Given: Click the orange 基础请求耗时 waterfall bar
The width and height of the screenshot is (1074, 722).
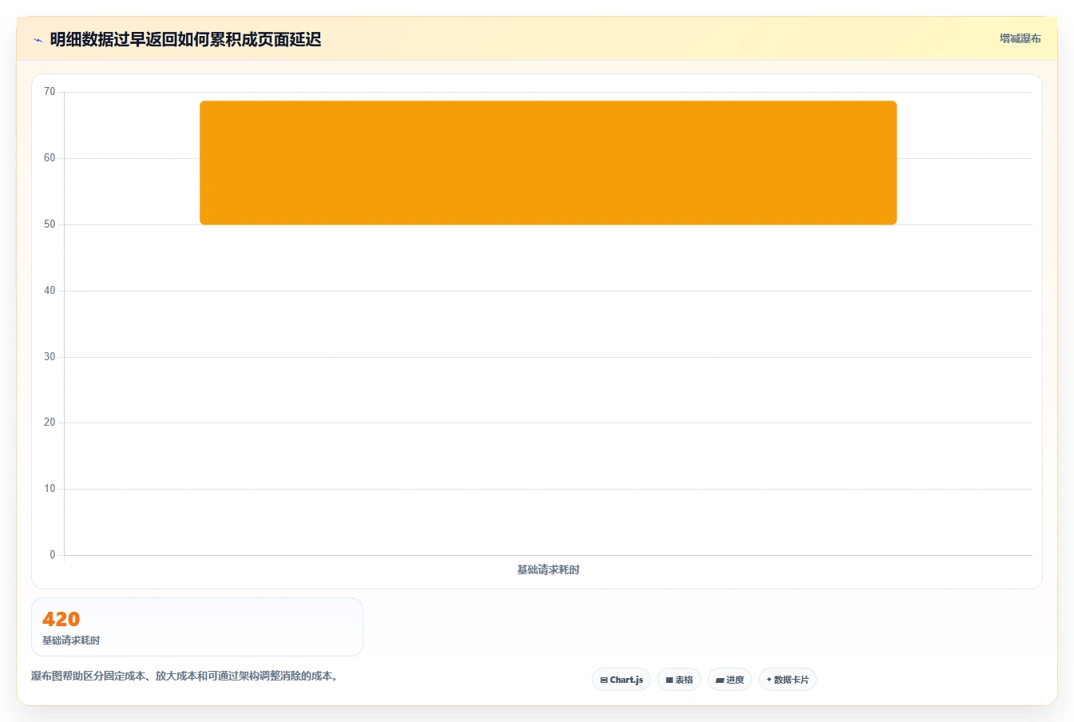Looking at the screenshot, I should click(548, 163).
